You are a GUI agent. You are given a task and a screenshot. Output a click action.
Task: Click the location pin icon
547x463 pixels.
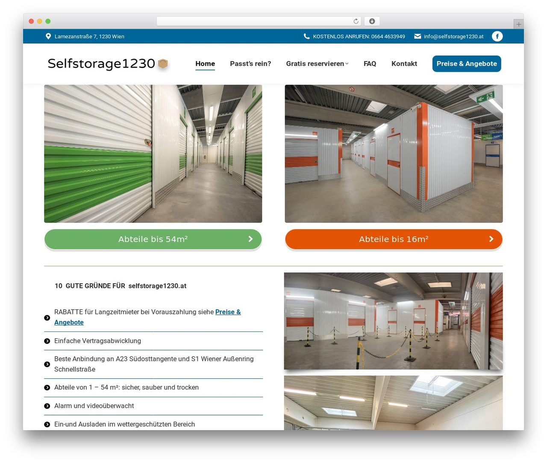[x=48, y=36]
